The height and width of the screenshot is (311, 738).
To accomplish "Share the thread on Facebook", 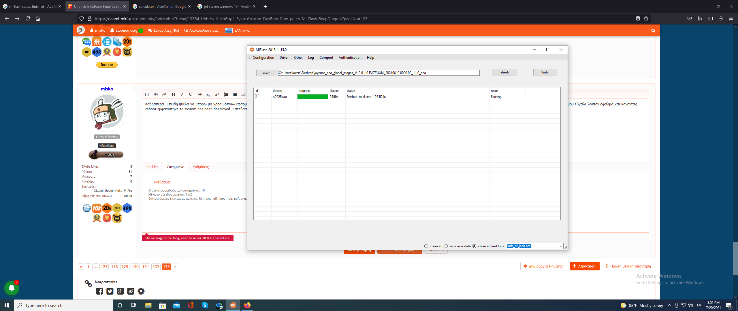I will pos(99,291).
